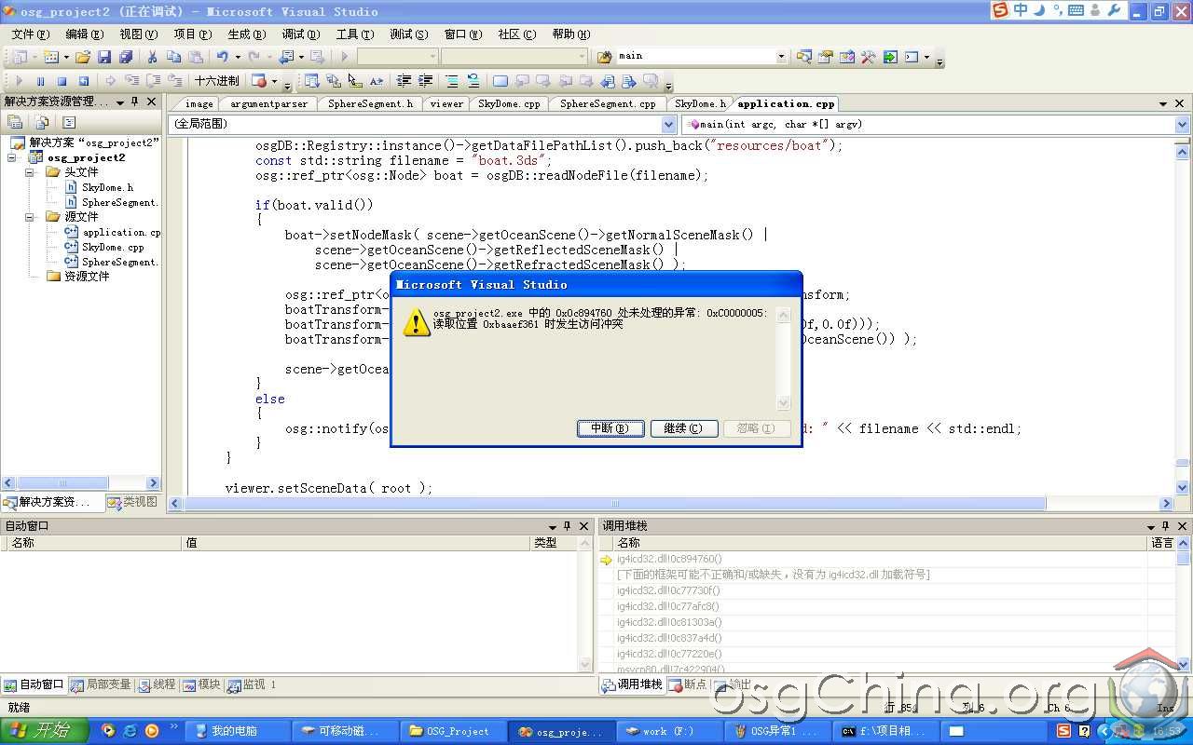Click the Uncomment selected lines icon
Screen dimensions: 1193x745
coord(473,81)
